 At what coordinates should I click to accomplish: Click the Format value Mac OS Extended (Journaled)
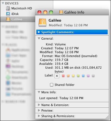pyautogui.click(x=76, y=56)
